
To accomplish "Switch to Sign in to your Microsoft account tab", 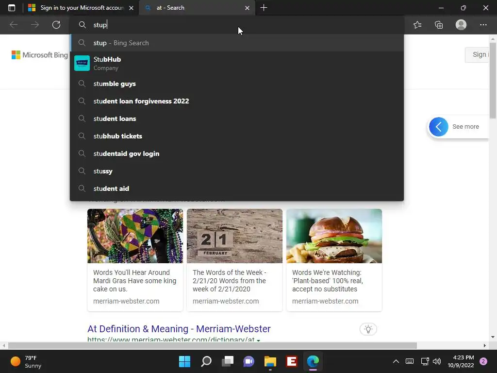I will 81,8.
